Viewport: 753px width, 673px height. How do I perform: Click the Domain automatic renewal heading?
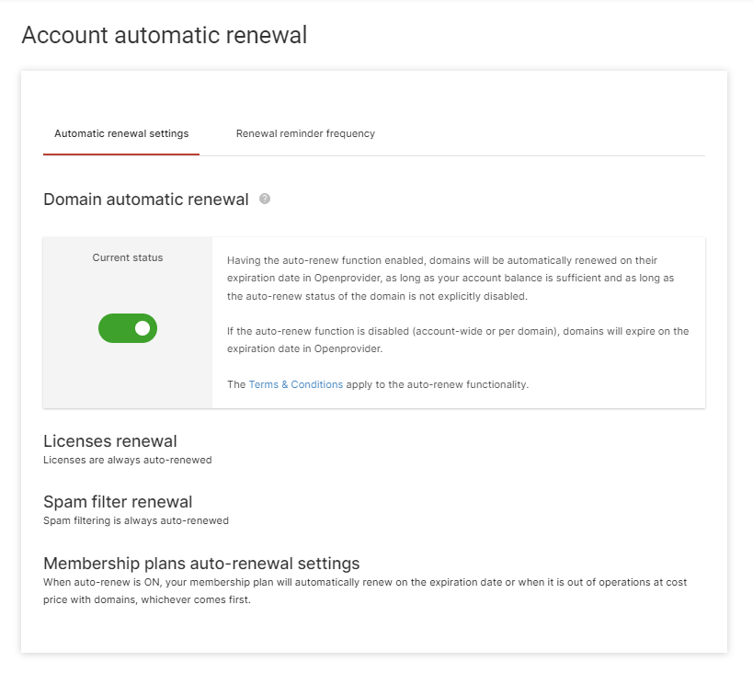[146, 200]
